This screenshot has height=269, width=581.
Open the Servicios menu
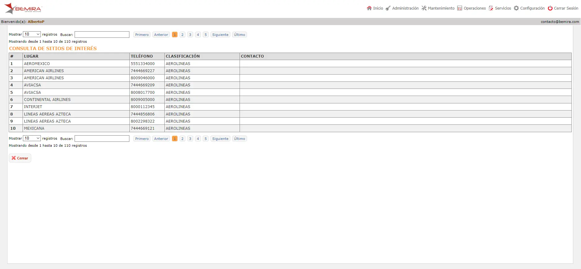point(503,8)
